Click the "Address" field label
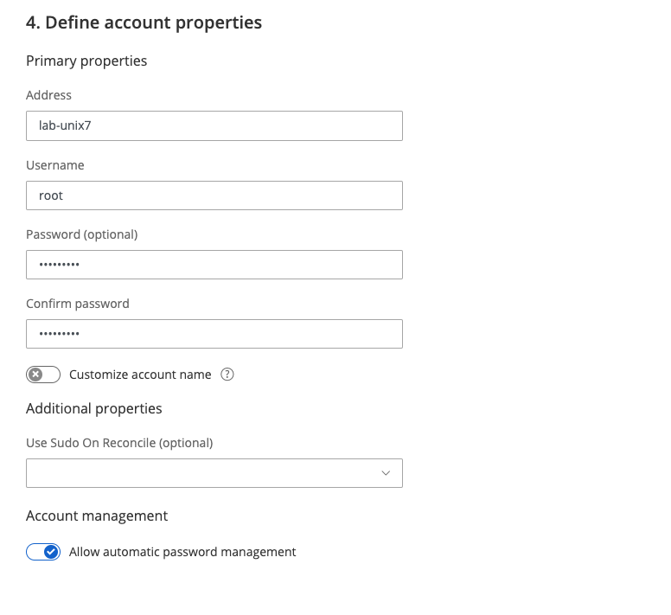This screenshot has width=671, height=615. point(48,95)
